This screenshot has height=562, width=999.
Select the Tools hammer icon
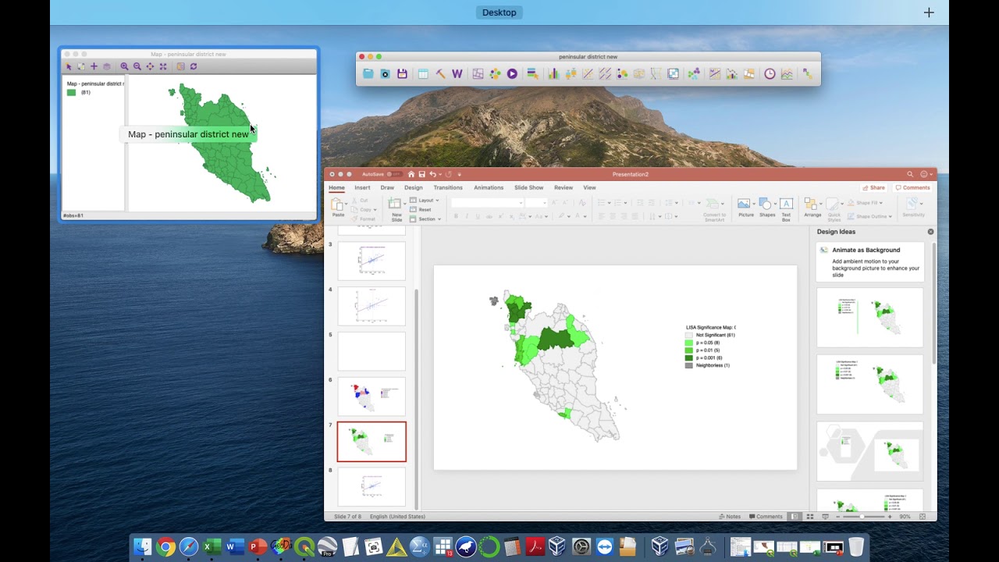click(440, 74)
